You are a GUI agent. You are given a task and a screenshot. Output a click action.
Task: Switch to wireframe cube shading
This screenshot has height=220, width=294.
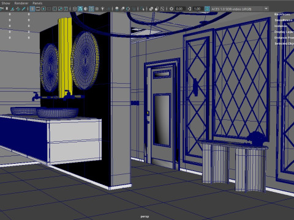(75, 9)
